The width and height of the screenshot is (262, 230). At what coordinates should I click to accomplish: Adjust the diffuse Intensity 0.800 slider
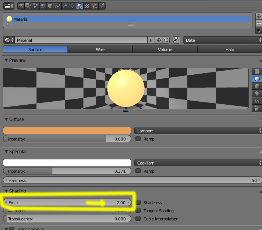(x=67, y=139)
